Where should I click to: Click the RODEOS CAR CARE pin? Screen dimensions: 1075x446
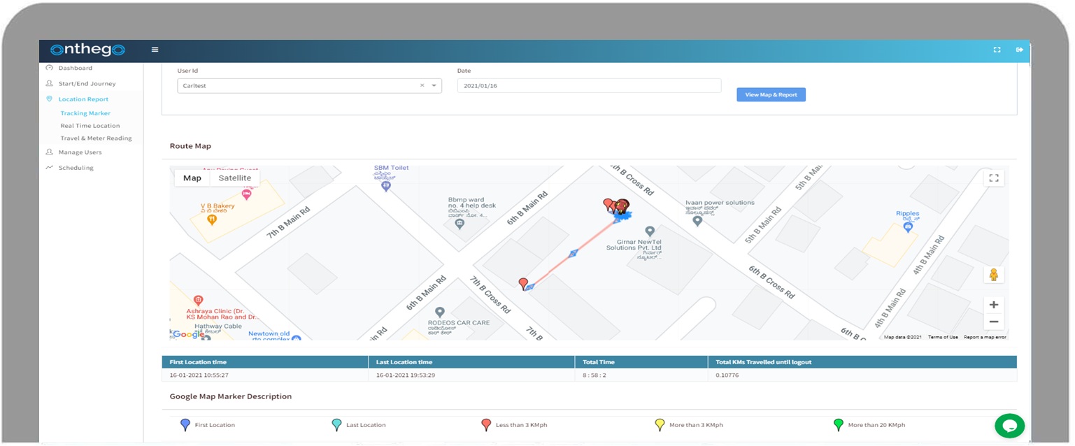point(439,312)
